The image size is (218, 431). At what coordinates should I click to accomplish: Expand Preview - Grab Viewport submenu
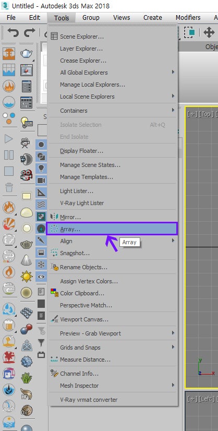(113, 333)
